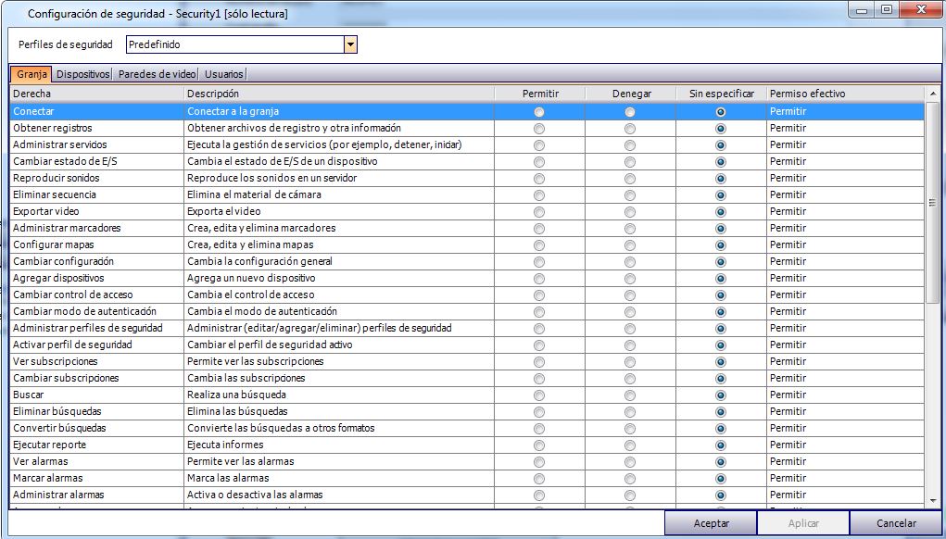This screenshot has width=946, height=539.
Task: Open the Perfiles de seguridad dropdown arrow
Action: [x=350, y=44]
